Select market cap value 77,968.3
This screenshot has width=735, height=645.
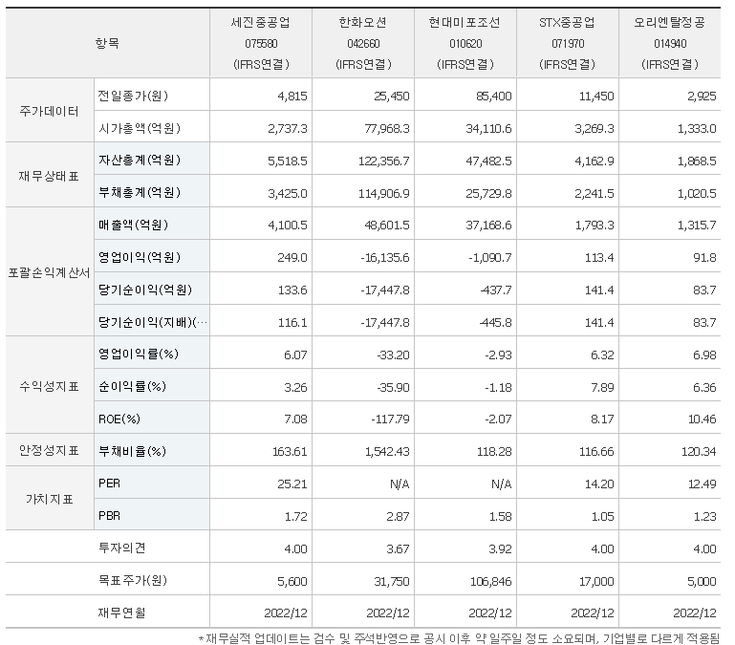(387, 128)
